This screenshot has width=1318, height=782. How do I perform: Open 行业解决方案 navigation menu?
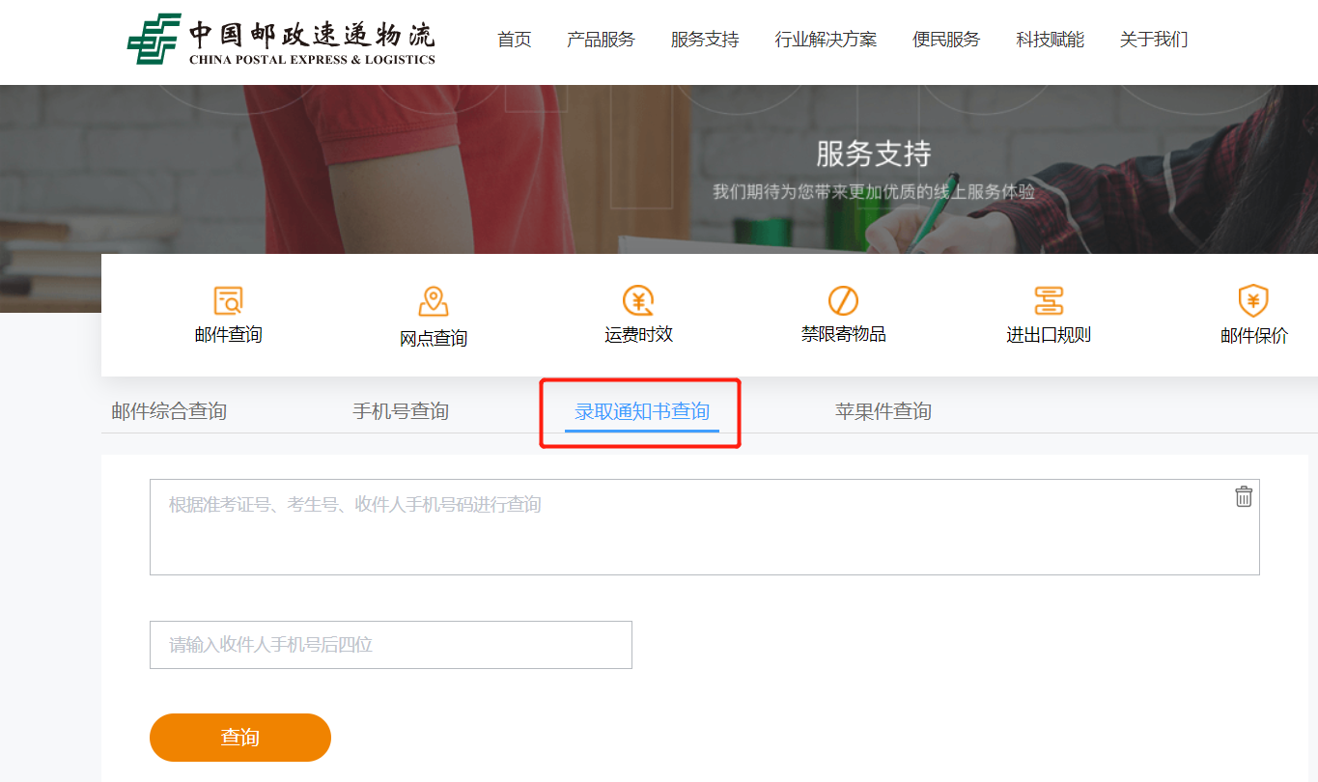click(826, 40)
